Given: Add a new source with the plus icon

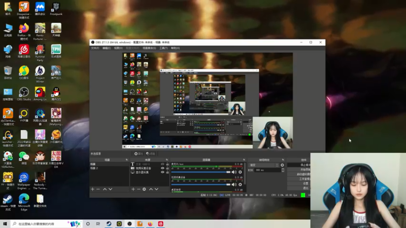Looking at the screenshot, I should pos(133,189).
